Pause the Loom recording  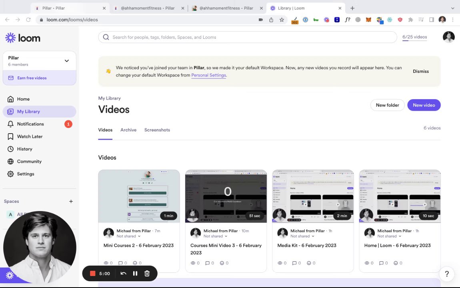coord(135,273)
